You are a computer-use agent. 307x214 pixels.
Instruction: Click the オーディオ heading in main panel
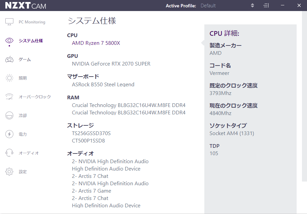coord(81,153)
